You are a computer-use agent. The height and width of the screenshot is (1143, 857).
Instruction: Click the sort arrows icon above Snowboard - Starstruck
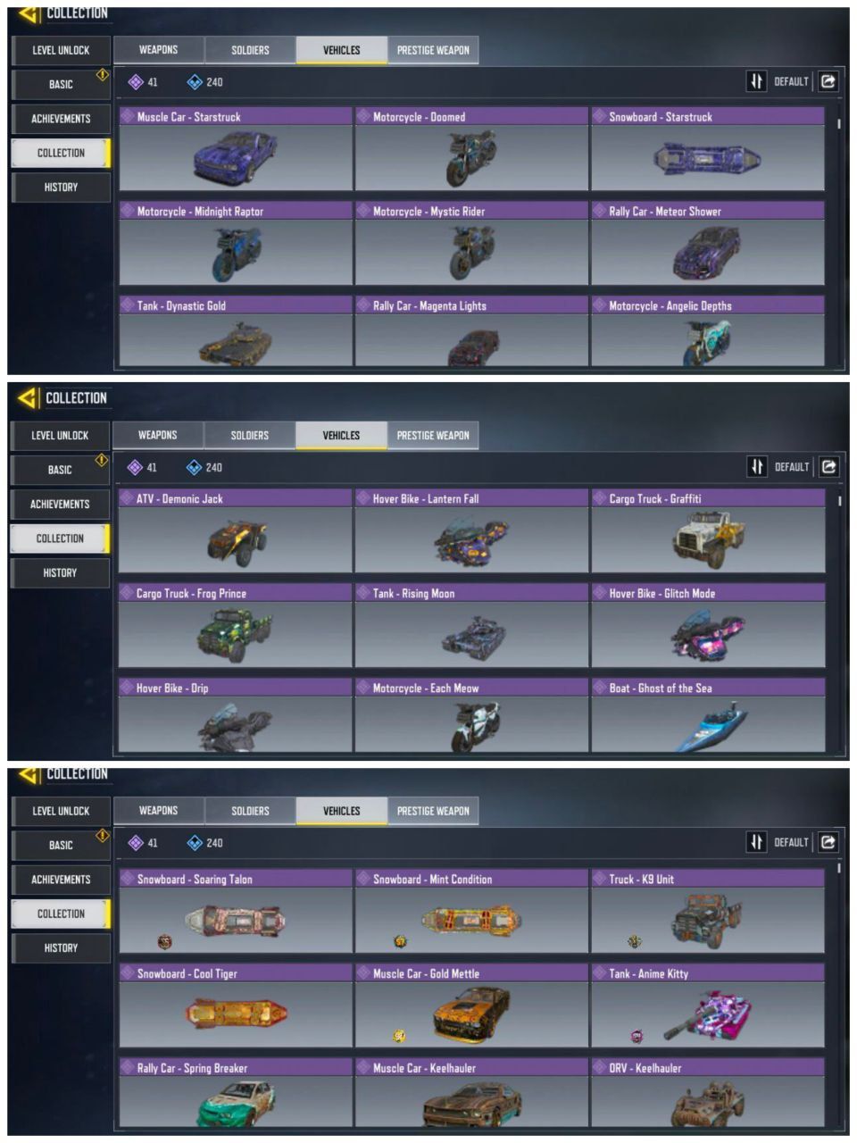[756, 81]
